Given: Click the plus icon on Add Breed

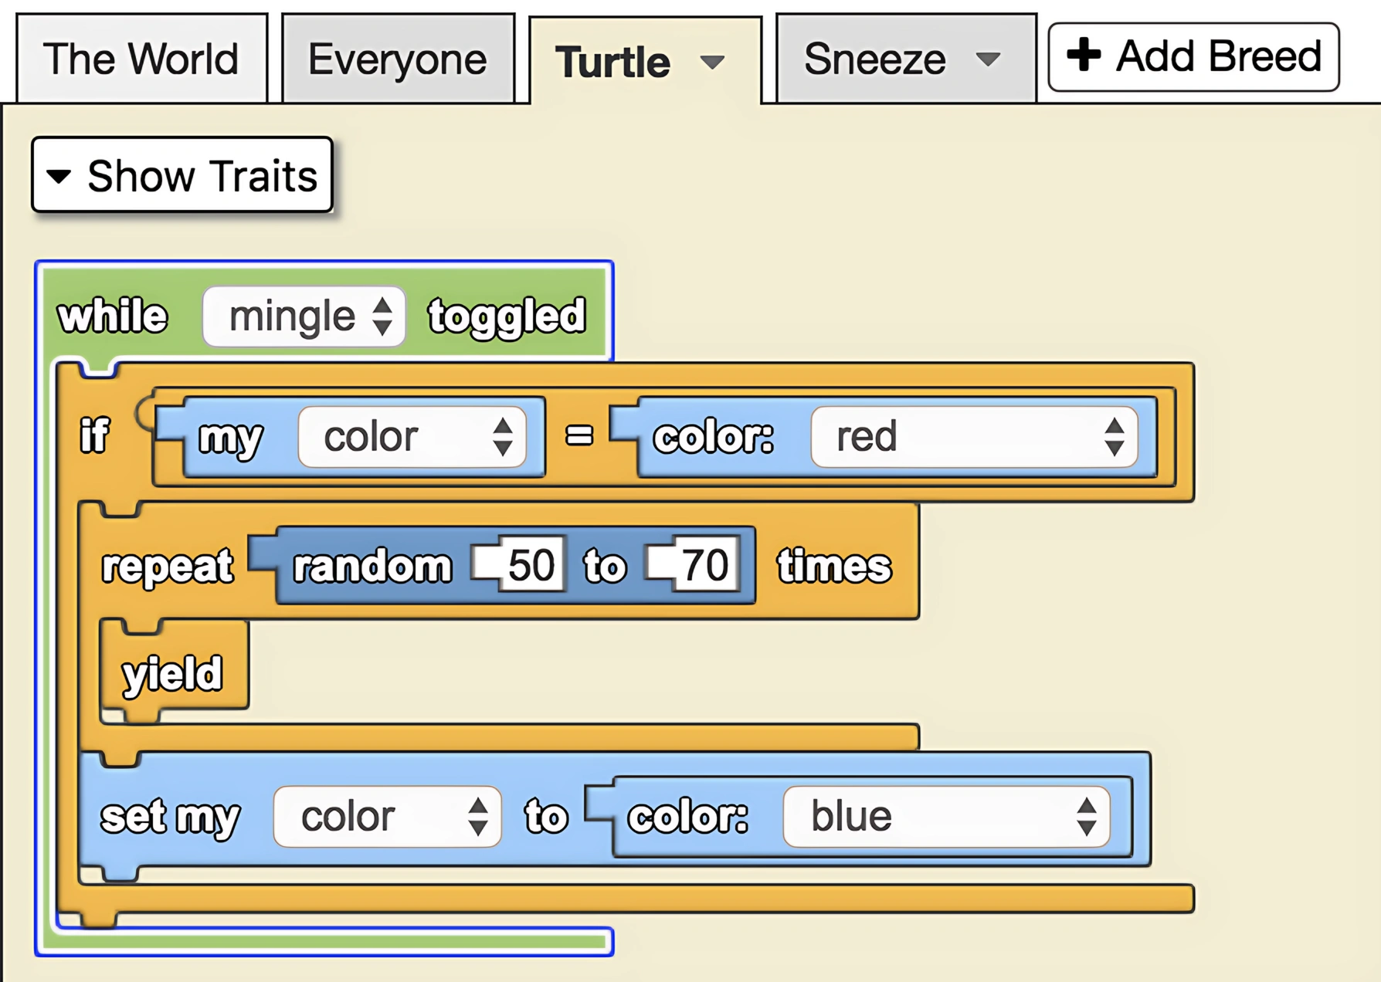Looking at the screenshot, I should [1084, 55].
